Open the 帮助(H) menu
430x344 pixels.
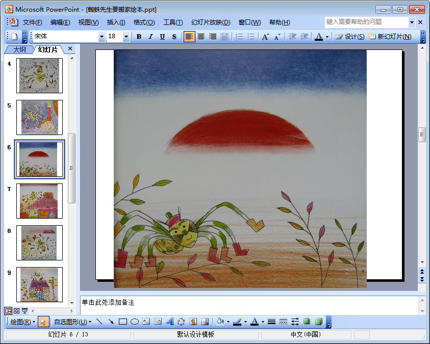tap(280, 22)
